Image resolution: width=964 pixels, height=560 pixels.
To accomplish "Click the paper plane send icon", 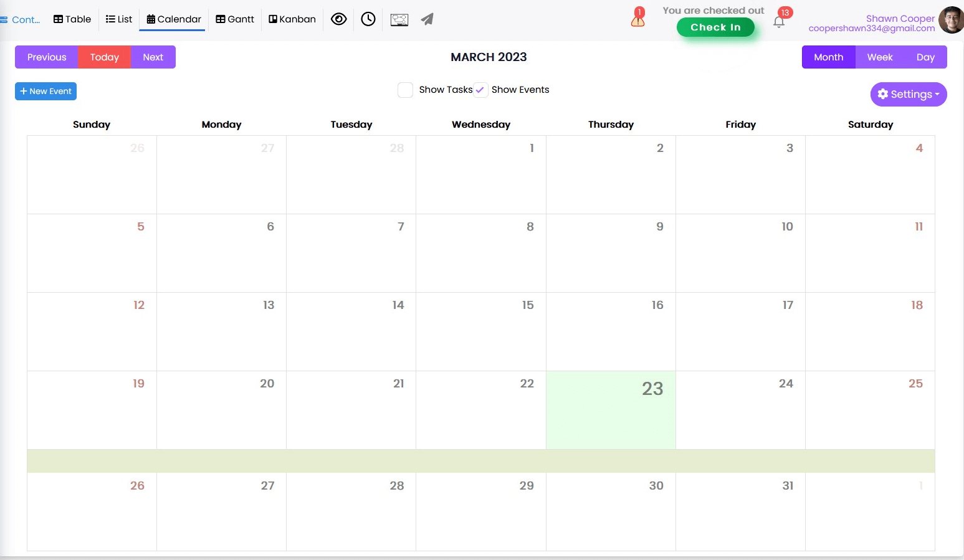I will 427,20.
